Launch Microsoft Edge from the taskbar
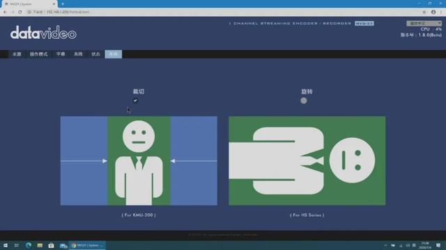 29,245
